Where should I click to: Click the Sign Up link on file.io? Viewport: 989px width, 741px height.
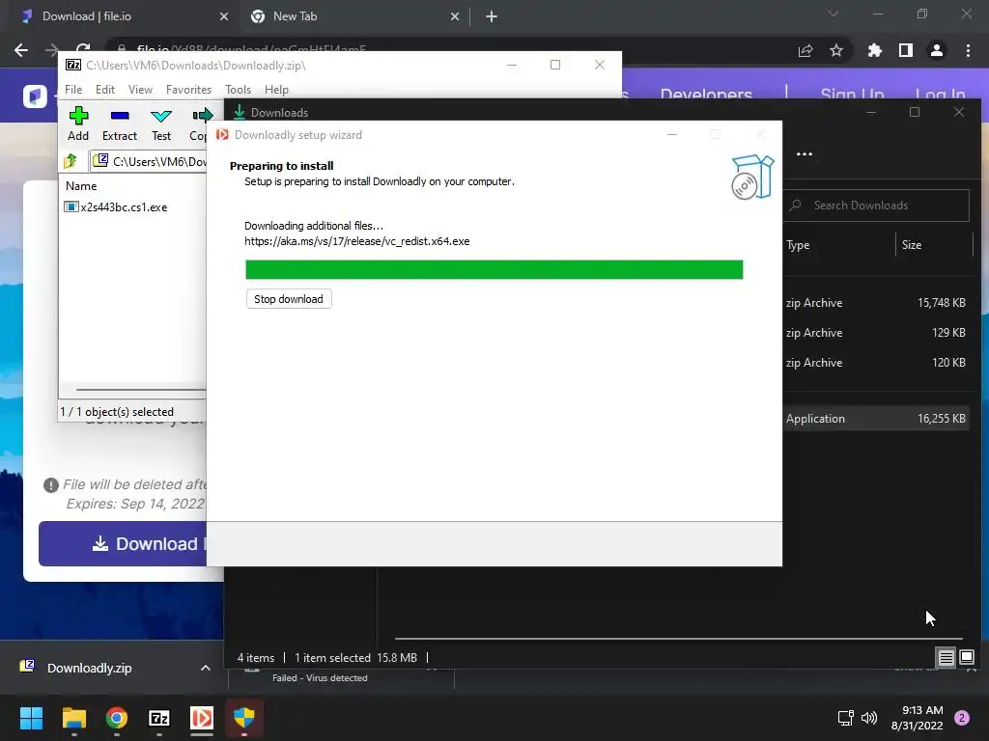(x=852, y=95)
